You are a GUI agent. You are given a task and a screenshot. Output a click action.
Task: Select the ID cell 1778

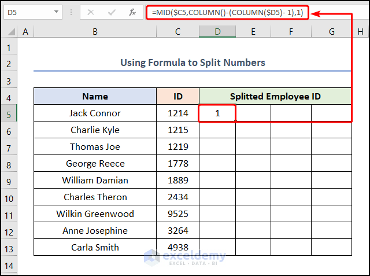(x=177, y=163)
